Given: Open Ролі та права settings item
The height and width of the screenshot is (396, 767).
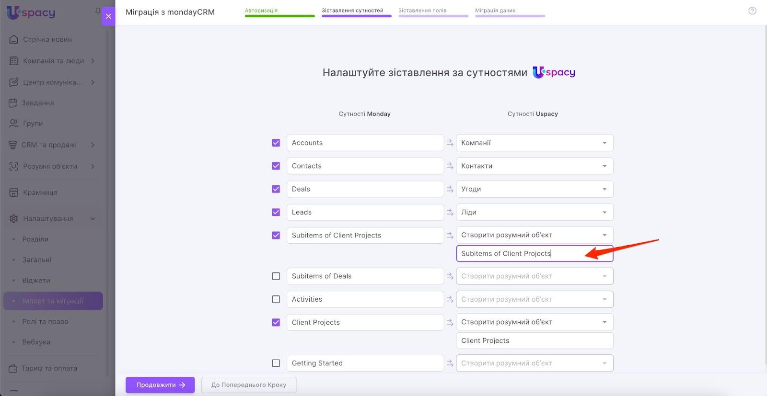Looking at the screenshot, I should coord(45,322).
